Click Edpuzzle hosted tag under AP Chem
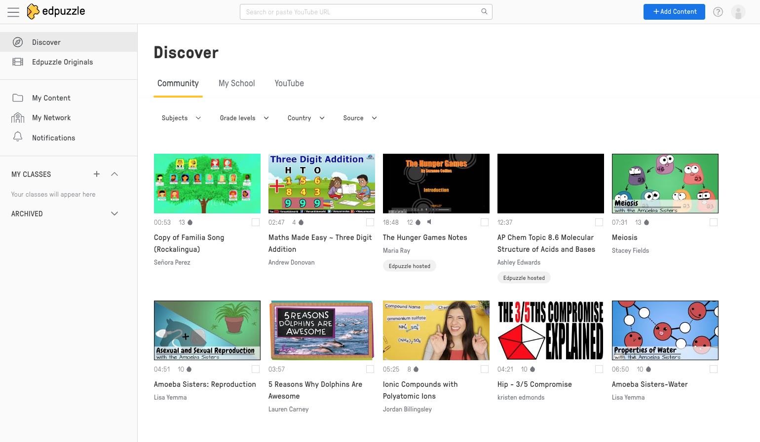 click(524, 277)
